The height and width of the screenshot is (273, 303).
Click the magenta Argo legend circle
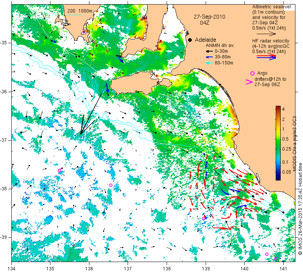pos(252,73)
